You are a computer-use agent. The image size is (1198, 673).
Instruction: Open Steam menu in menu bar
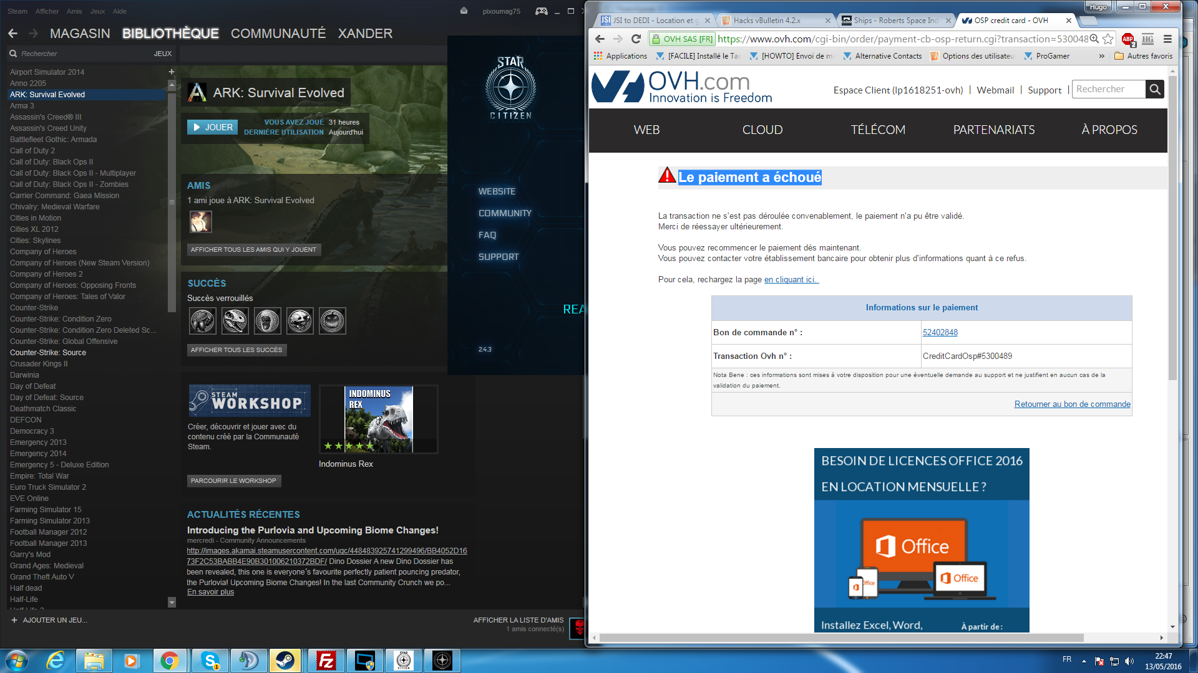pos(17,11)
